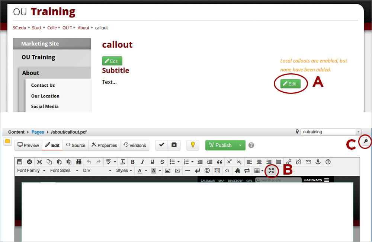Open the gadgets sidebar with the wrench icon
Screen dimensions: 372x242
(x=366, y=142)
